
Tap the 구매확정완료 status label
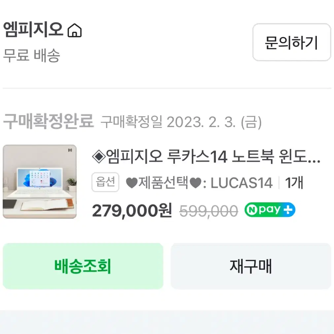point(49,121)
